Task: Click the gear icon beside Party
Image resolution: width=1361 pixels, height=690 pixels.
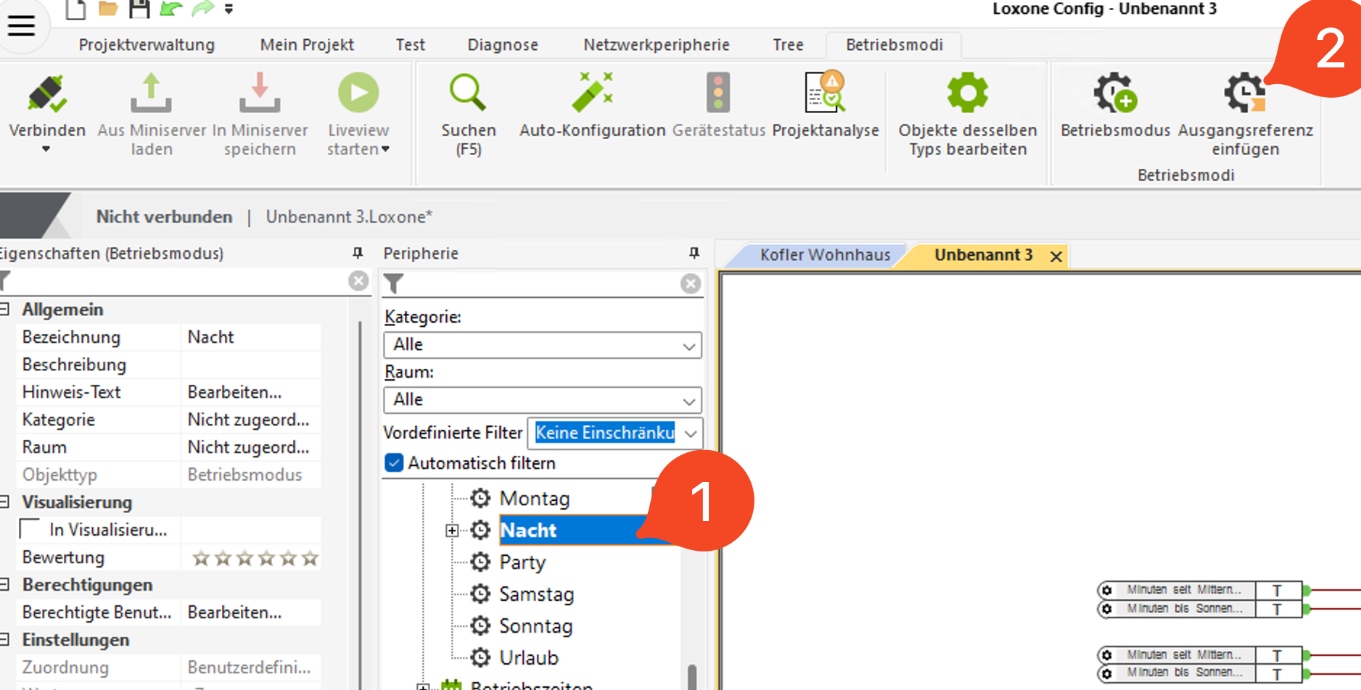Action: 480,562
